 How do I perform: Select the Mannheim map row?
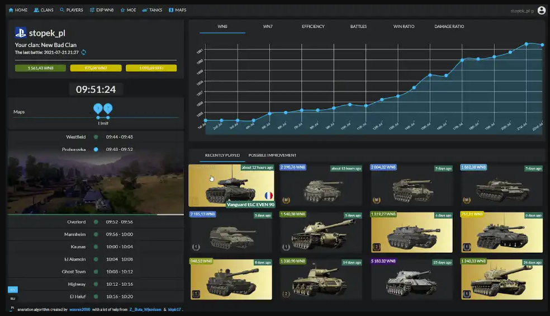(x=96, y=234)
